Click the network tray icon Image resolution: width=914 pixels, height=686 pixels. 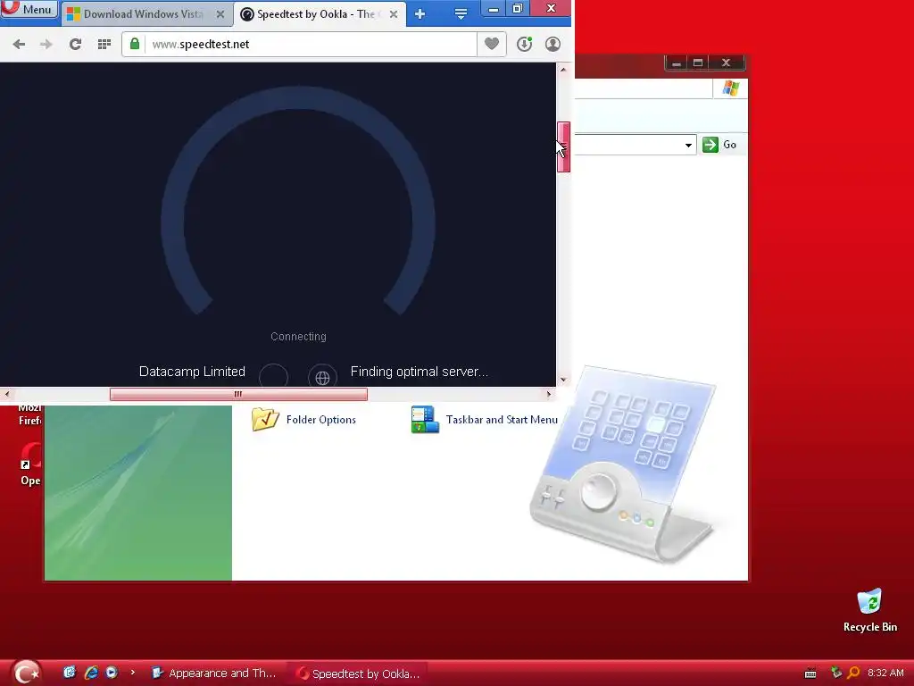pyautogui.click(x=835, y=673)
